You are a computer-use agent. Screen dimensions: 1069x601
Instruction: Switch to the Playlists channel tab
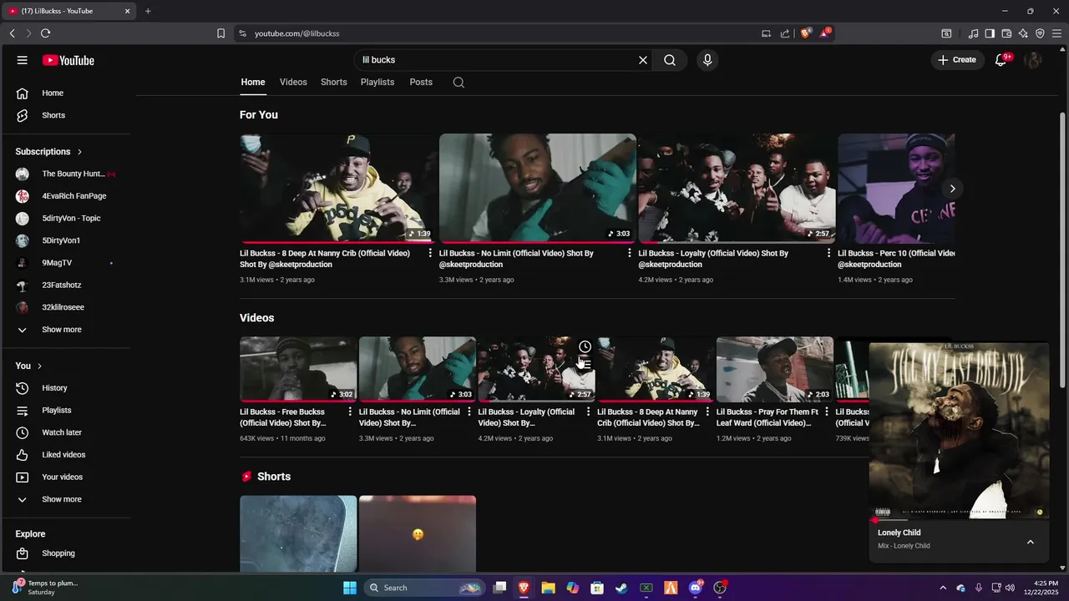click(x=377, y=82)
